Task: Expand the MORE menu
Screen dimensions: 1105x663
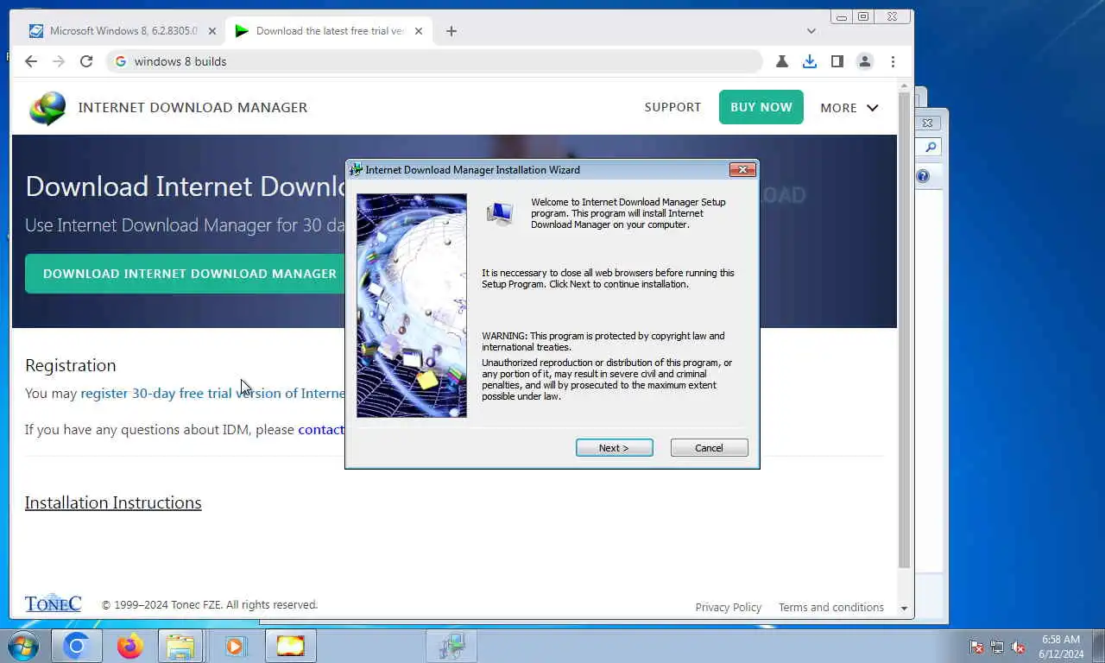Action: point(849,108)
